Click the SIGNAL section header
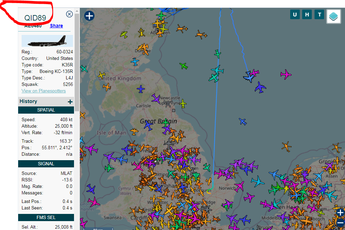The image size is (345, 230). click(46, 164)
